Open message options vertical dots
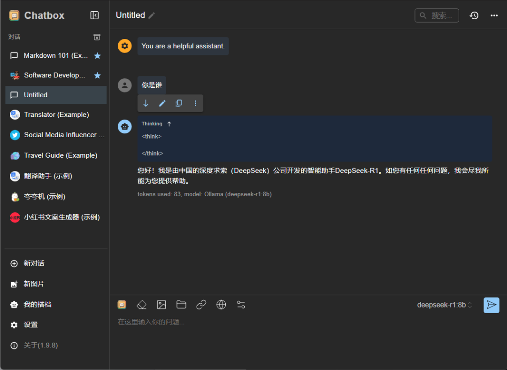This screenshot has width=507, height=370. 195,103
